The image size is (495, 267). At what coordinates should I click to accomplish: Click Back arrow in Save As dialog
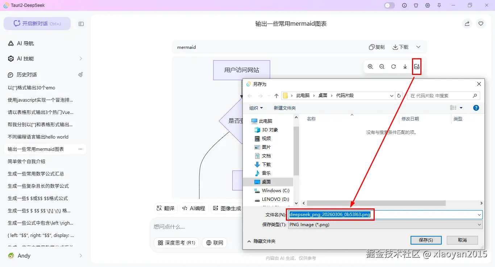point(250,96)
